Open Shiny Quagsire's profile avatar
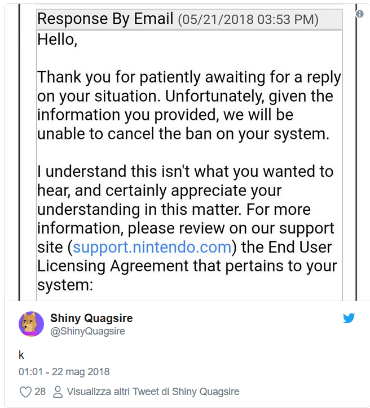This screenshot has width=370, height=408. [31, 324]
